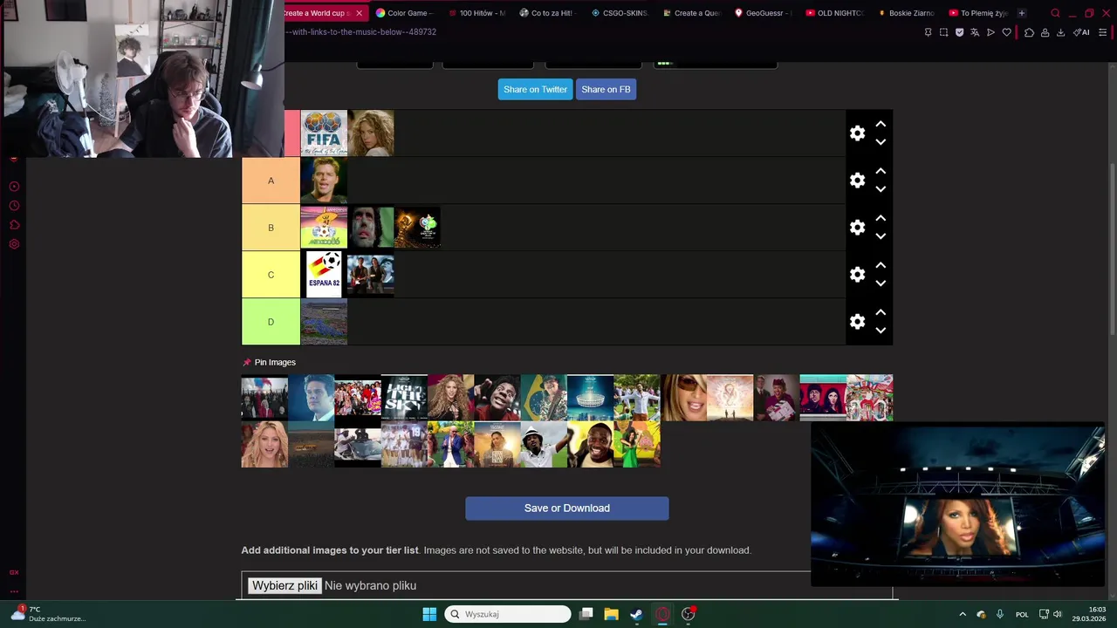Open settings gear for tier D row
Screen dimensions: 1117x628
pyautogui.click(x=857, y=322)
